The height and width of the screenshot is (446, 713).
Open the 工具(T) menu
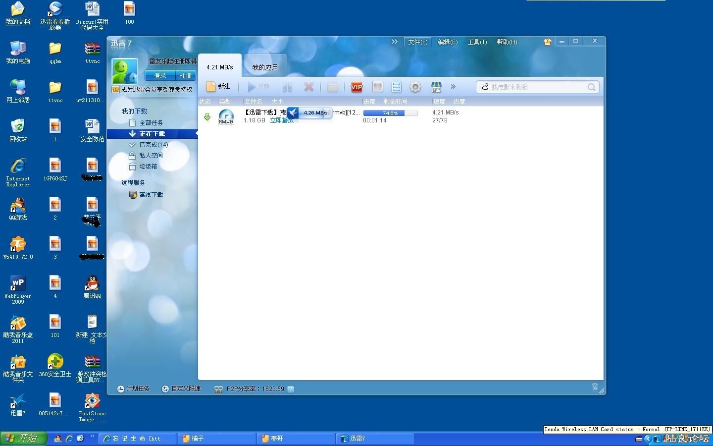(x=477, y=42)
